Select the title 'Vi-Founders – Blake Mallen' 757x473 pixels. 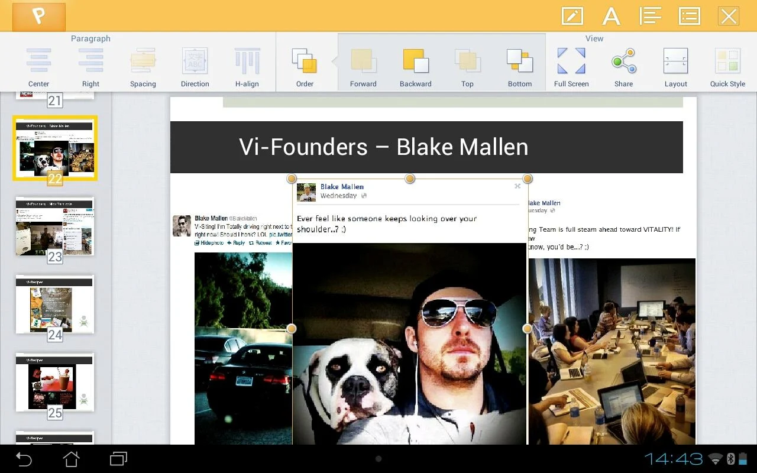point(384,147)
